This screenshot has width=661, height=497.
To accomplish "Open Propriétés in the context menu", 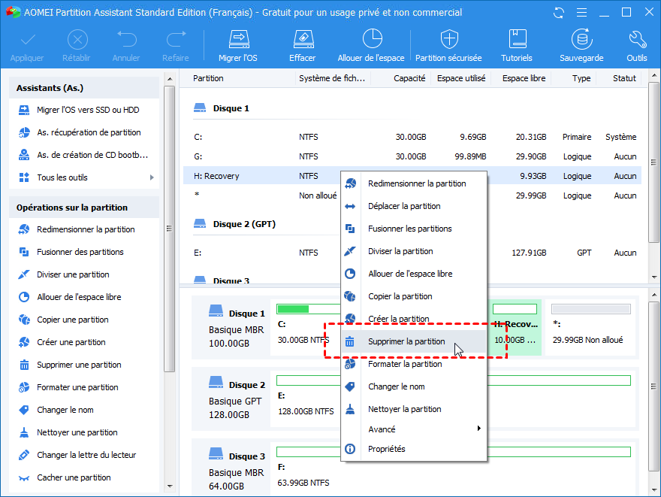I will point(386,449).
